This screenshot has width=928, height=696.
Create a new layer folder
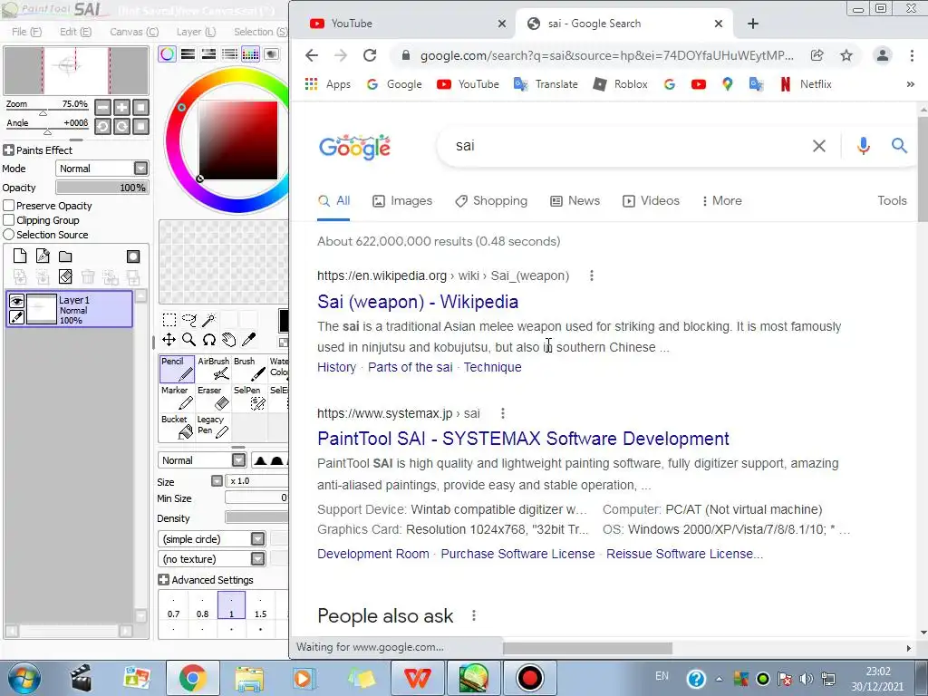tap(65, 256)
